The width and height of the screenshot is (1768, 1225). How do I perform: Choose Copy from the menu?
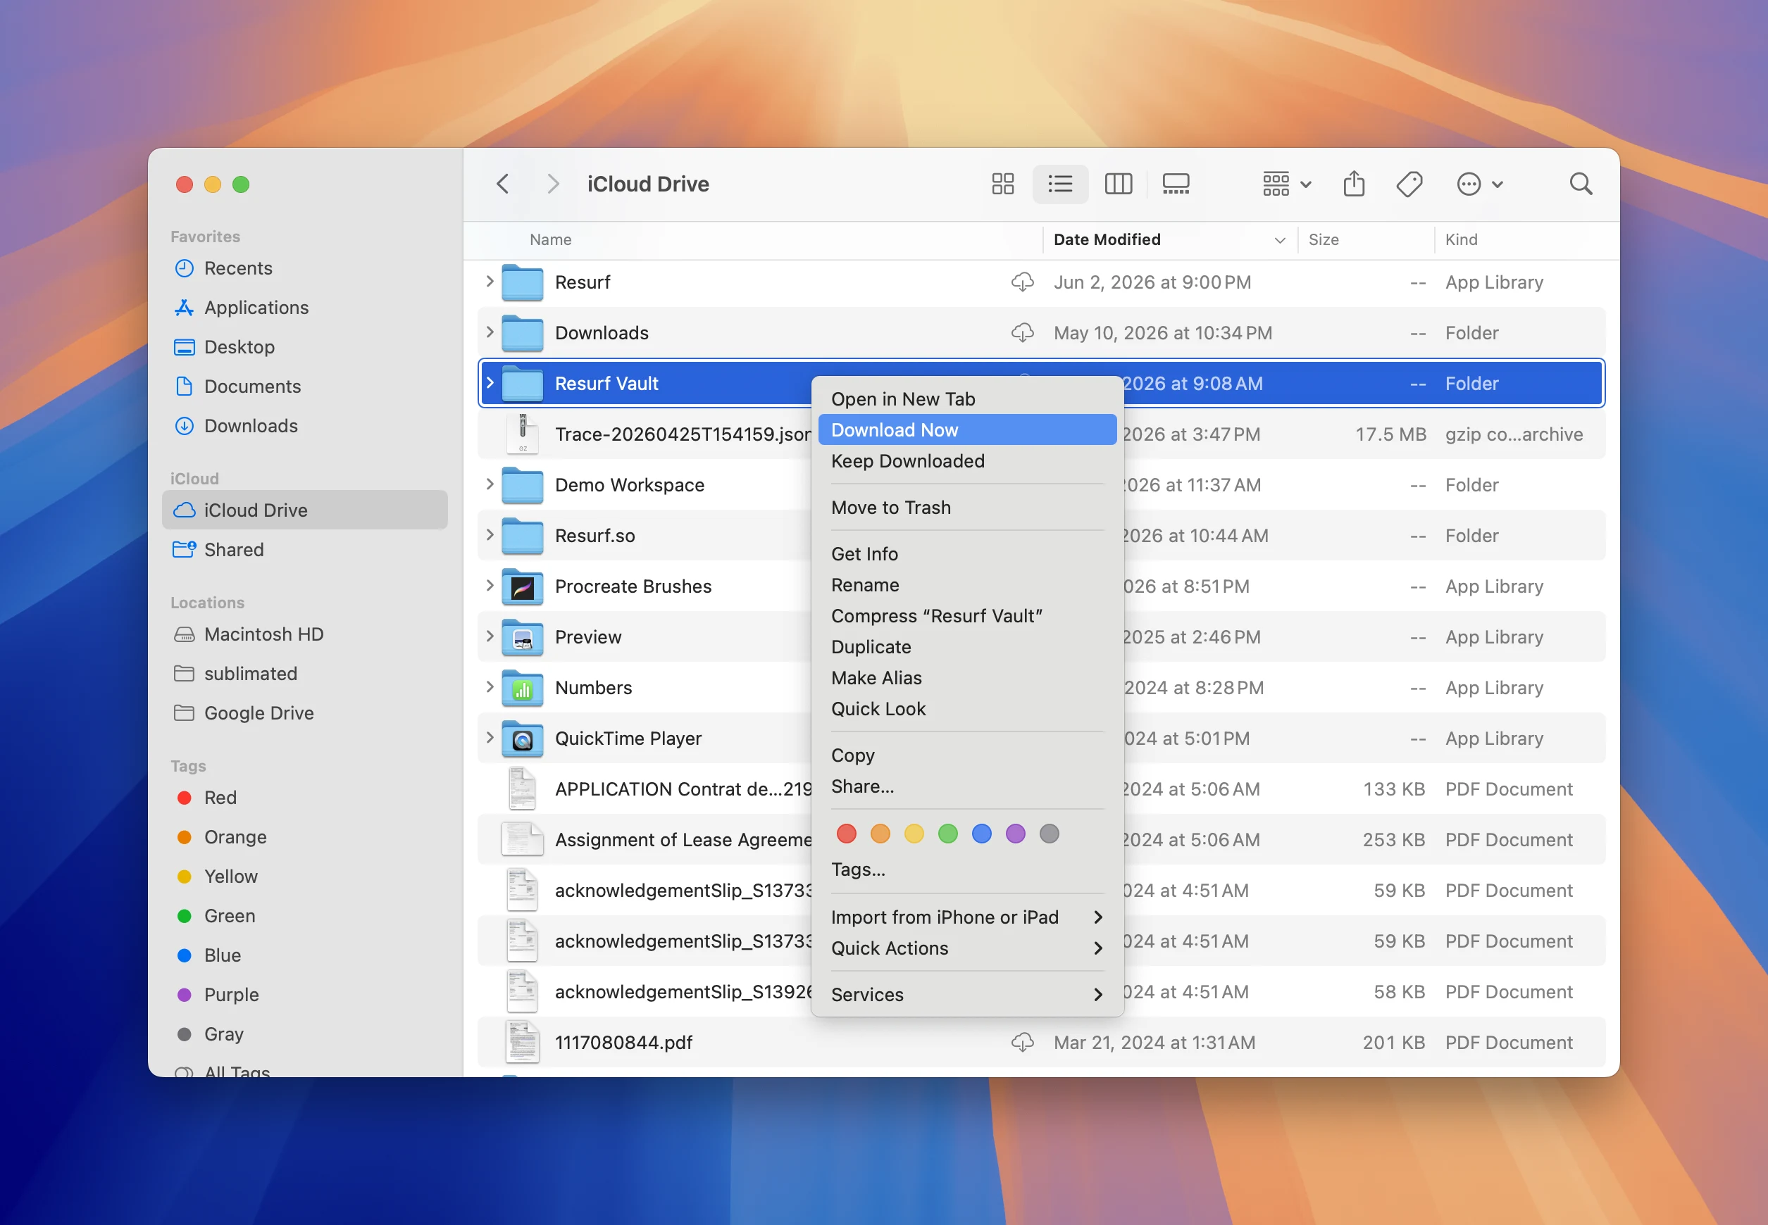click(x=968, y=755)
